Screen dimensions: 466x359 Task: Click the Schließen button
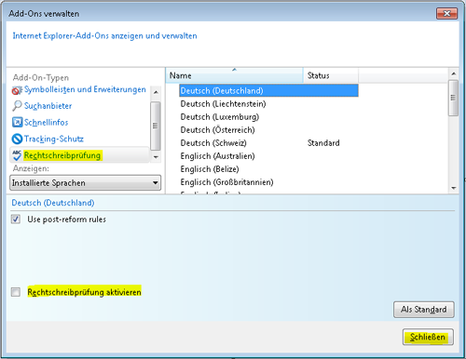(428, 337)
